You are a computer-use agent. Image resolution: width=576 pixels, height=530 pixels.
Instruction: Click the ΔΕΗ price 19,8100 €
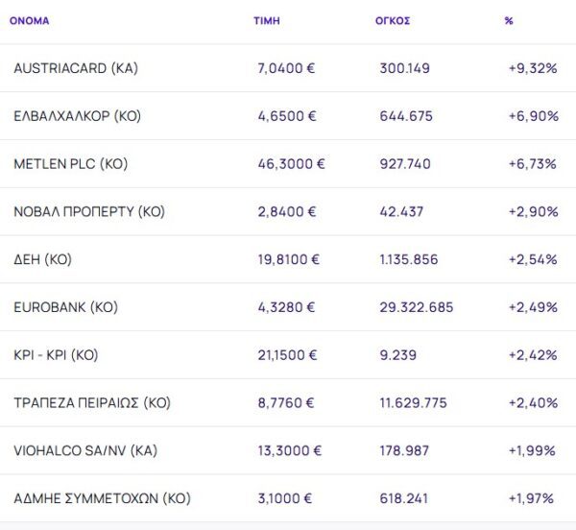click(289, 259)
